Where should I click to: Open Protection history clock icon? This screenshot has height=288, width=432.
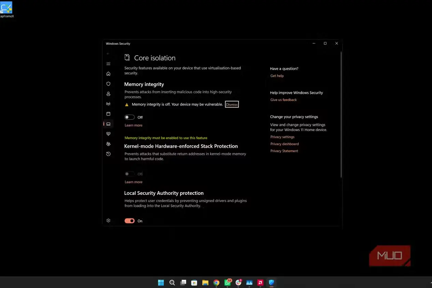tap(108, 154)
